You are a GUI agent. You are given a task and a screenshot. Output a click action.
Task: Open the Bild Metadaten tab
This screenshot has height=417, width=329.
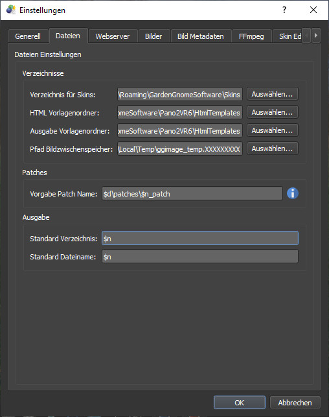click(201, 36)
